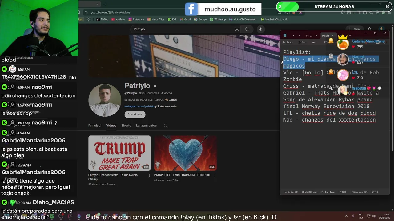This screenshot has height=221, width=394.
Task: Open the Nexus Clips bookmark
Action: tap(156, 19)
